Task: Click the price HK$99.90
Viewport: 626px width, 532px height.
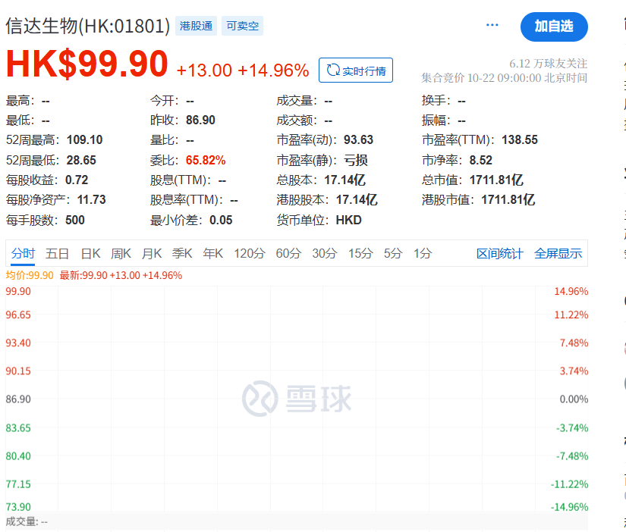Action: click(x=87, y=64)
